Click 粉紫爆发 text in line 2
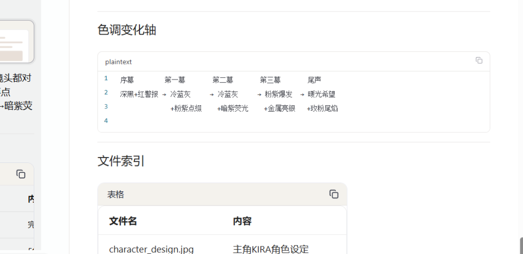The height and width of the screenshot is (254, 523). pos(278,94)
